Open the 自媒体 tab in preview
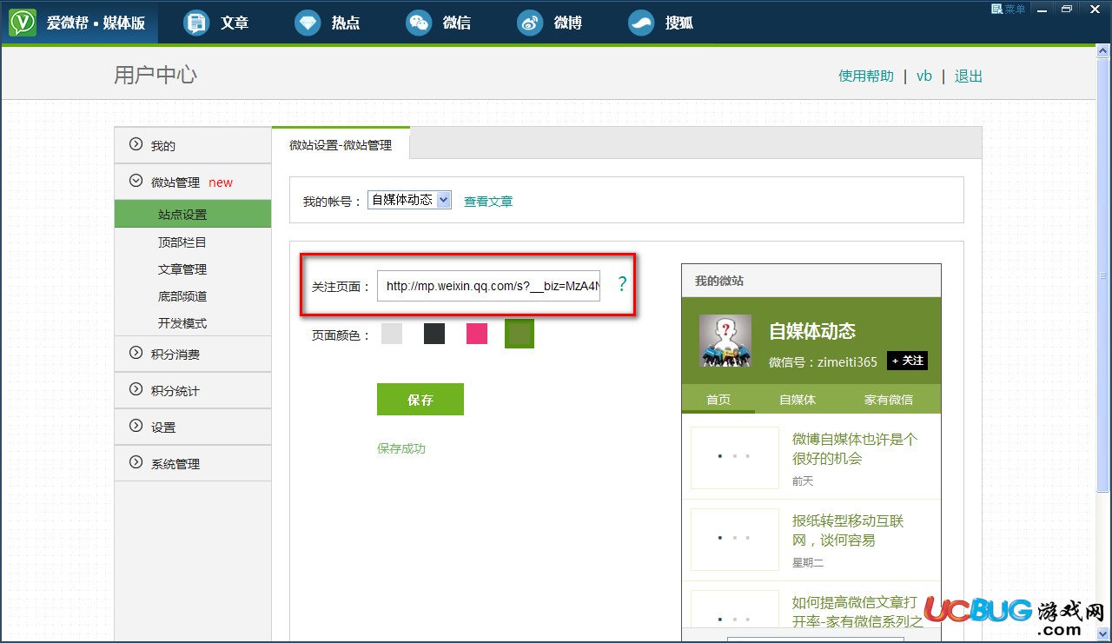Viewport: 1112px width, 643px height. (797, 399)
